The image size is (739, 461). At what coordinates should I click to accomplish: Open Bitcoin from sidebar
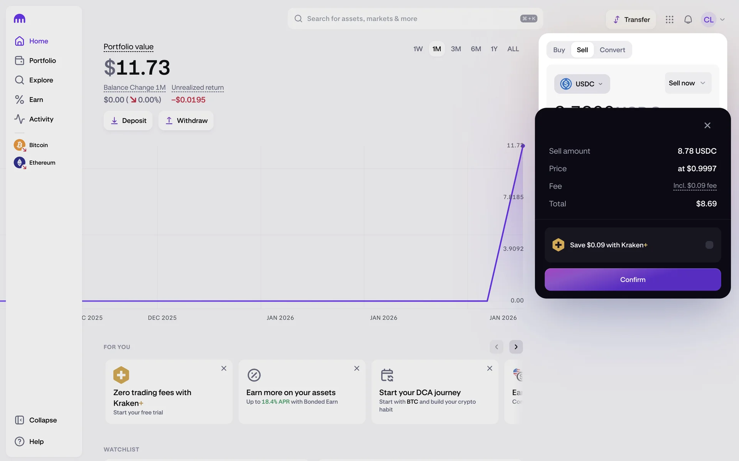coord(38,145)
